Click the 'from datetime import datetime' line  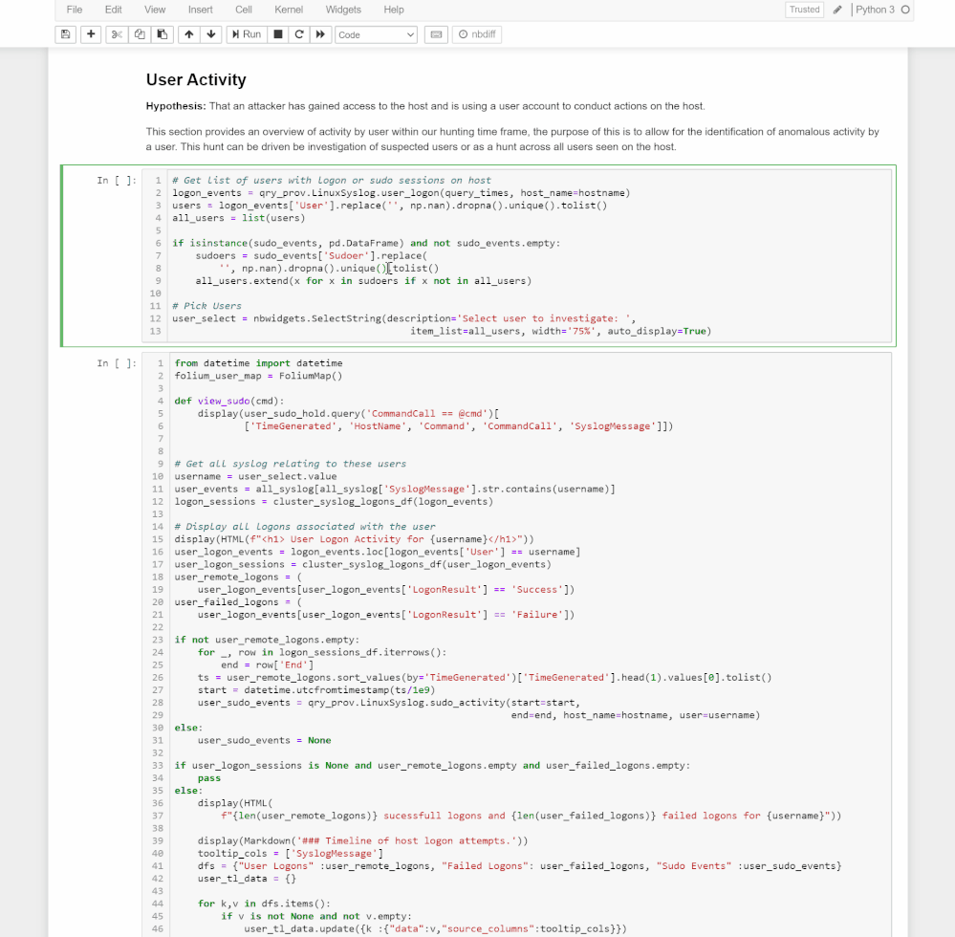coord(258,363)
